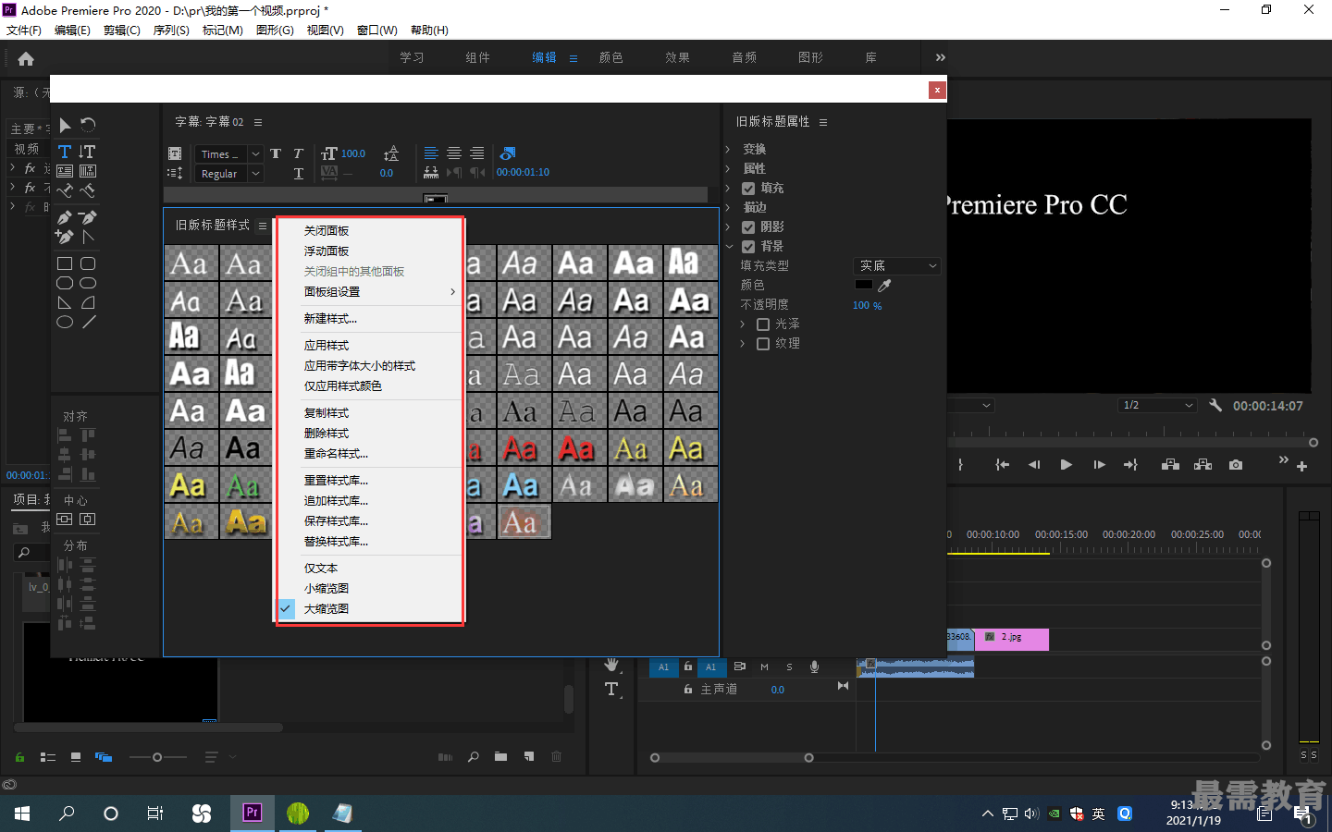Click the Italic text style icon
This screenshot has height=832, width=1332.
pos(298,153)
